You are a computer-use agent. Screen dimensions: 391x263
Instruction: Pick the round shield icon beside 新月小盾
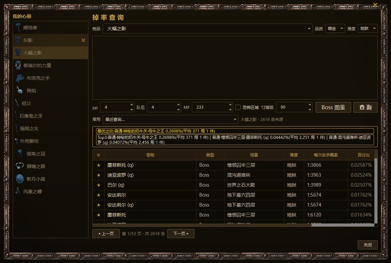pos(20,179)
